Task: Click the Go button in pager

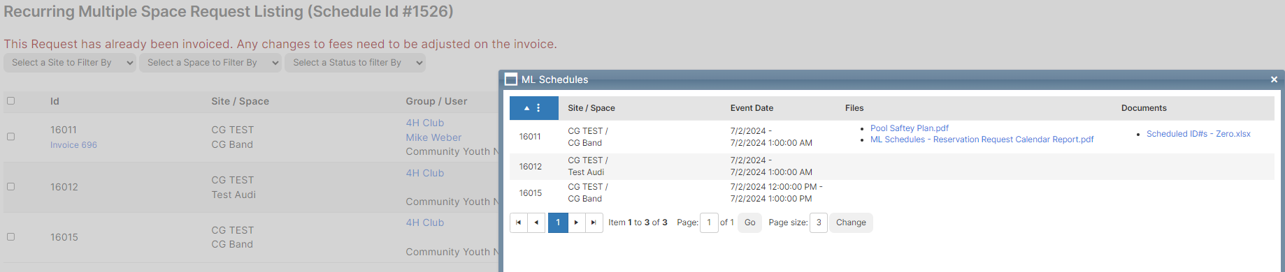Action: point(749,222)
